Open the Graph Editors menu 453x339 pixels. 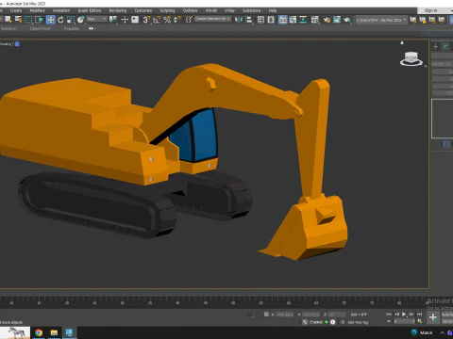tap(90, 10)
